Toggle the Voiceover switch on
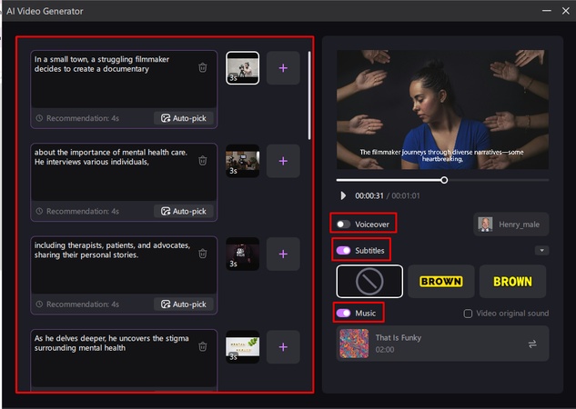The width and height of the screenshot is (576, 409). click(343, 224)
